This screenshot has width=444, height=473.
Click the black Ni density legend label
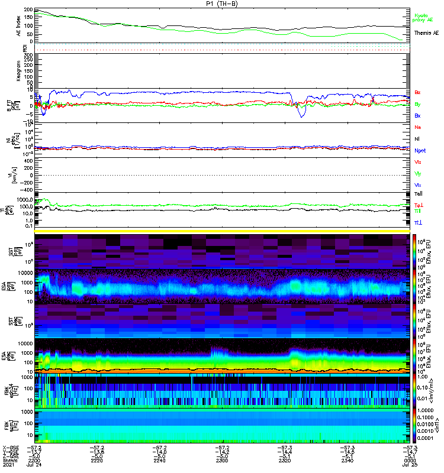coord(417,139)
